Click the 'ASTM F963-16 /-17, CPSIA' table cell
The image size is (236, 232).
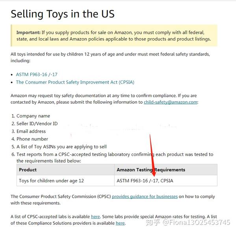(166, 180)
